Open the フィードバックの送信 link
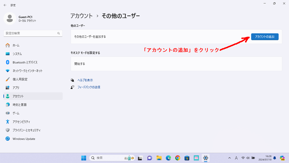289x163 pixels. (x=89, y=87)
